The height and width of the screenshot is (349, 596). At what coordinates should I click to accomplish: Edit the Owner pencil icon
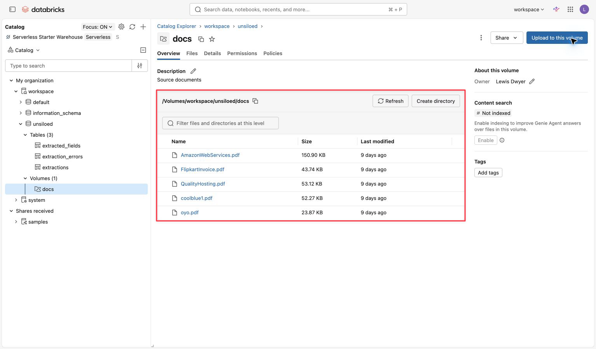click(532, 82)
